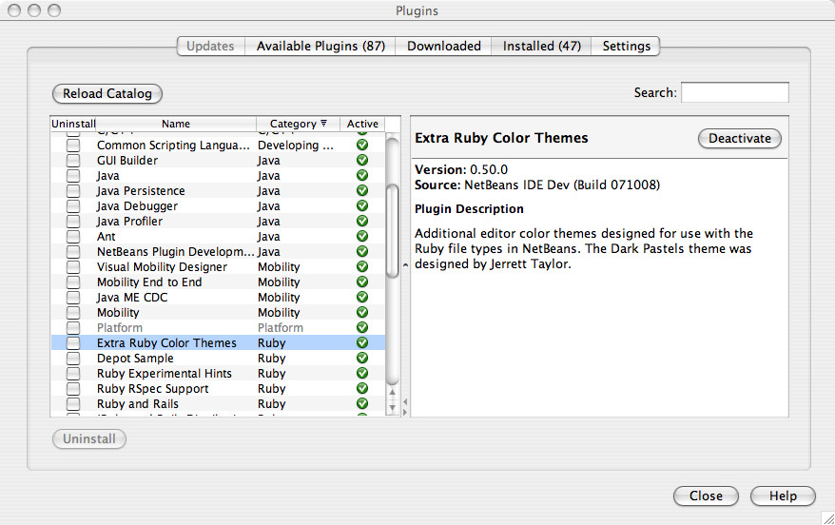
Task: Click active checkmark icon in Ant row
Action: (362, 236)
